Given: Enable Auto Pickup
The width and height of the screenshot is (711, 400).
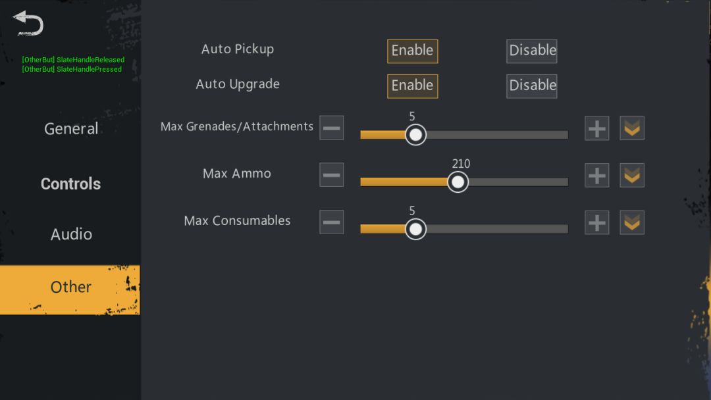Looking at the screenshot, I should click(x=412, y=51).
